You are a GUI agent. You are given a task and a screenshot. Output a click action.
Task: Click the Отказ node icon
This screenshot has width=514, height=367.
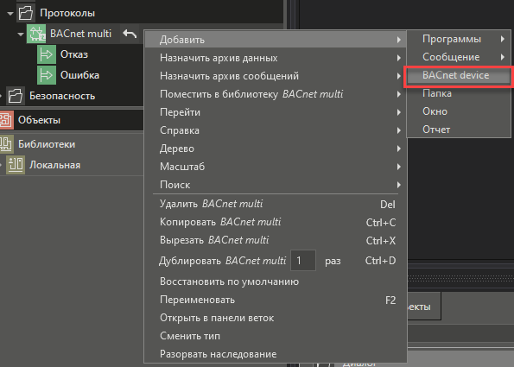click(x=47, y=54)
